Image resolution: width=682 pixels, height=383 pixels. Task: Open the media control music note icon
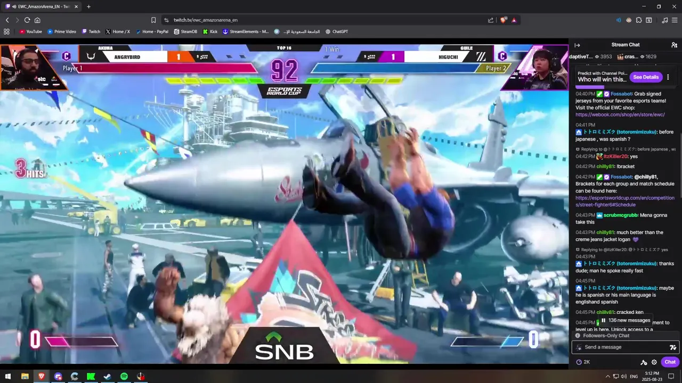coord(664,20)
